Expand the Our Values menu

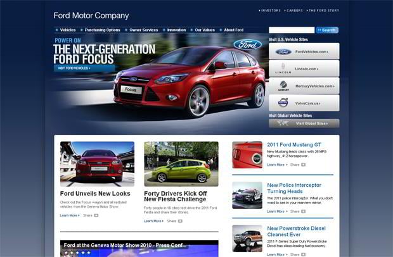pyautogui.click(x=204, y=30)
